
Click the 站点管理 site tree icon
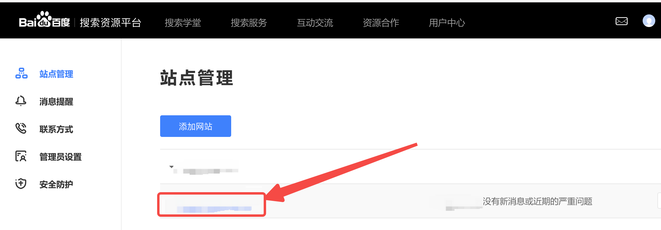(21, 74)
